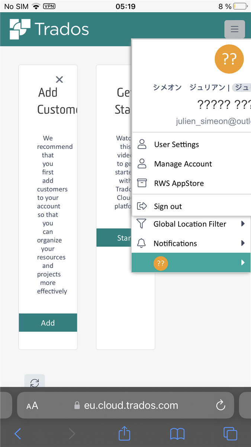Click the Global Location Filter funnel icon
Image resolution: width=251 pixels, height=447 pixels.
tap(142, 224)
